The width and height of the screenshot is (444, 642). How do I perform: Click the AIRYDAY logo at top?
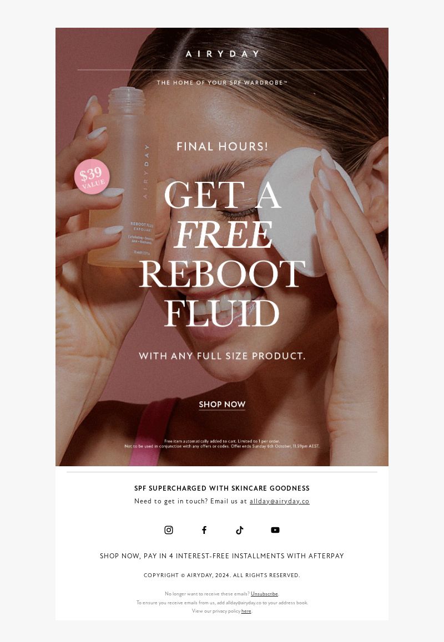point(222,54)
